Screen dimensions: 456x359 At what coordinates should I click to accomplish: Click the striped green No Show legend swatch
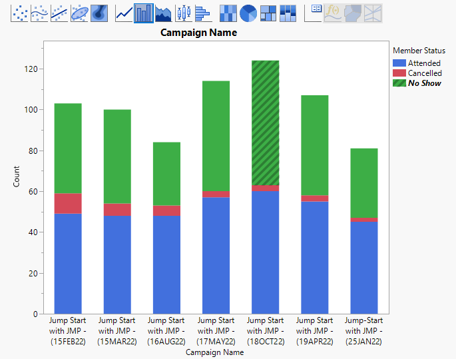[399, 83]
